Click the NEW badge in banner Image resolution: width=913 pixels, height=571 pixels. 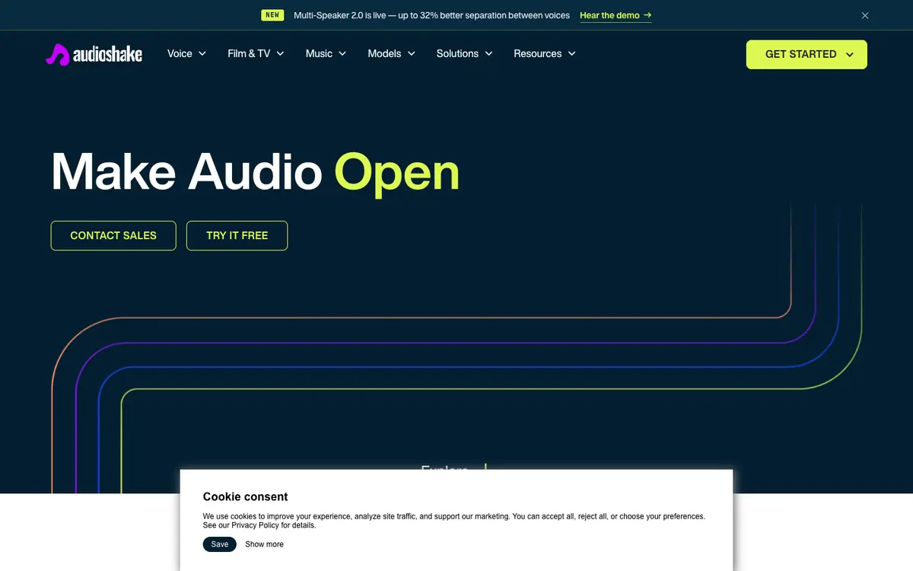(x=272, y=15)
